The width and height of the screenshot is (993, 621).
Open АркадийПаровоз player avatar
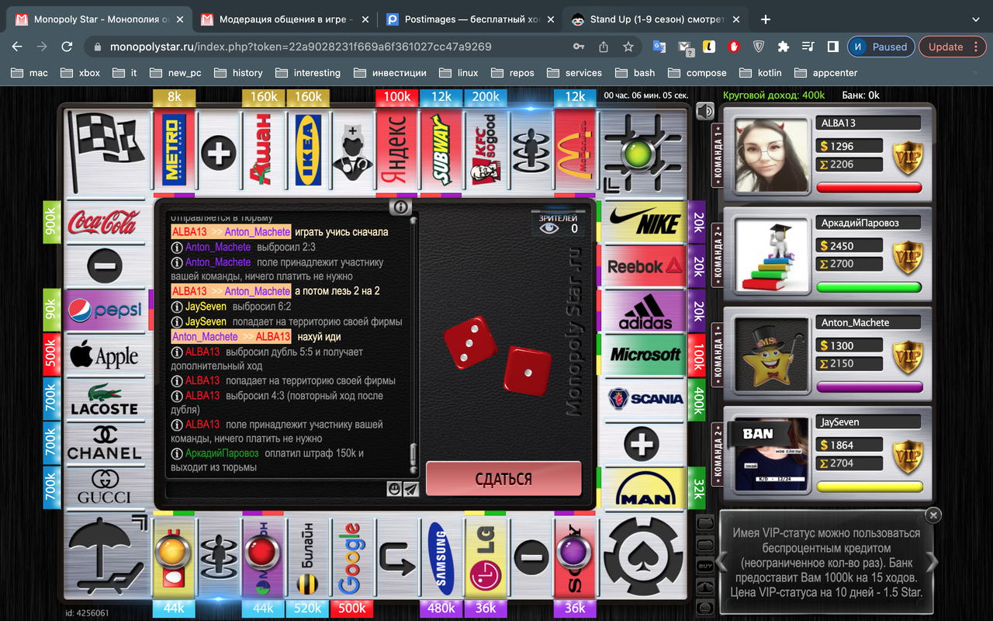coord(771,255)
